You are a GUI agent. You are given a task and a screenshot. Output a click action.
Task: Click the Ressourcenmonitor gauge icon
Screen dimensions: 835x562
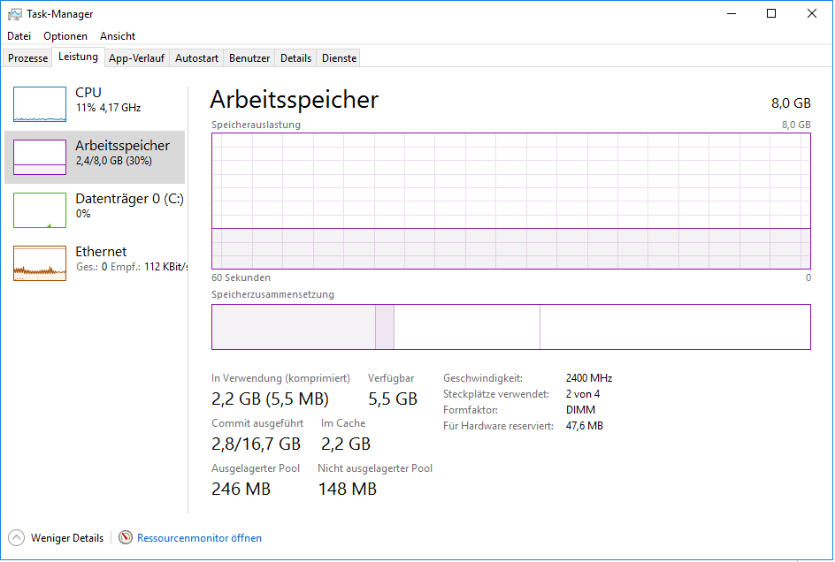tap(126, 537)
